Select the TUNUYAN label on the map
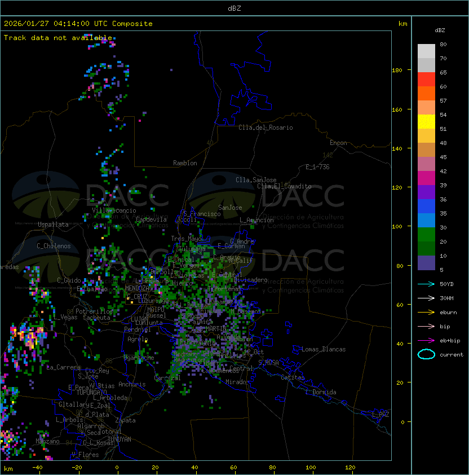Image resolution: width=469 pixels, height=475 pixels. (x=120, y=439)
